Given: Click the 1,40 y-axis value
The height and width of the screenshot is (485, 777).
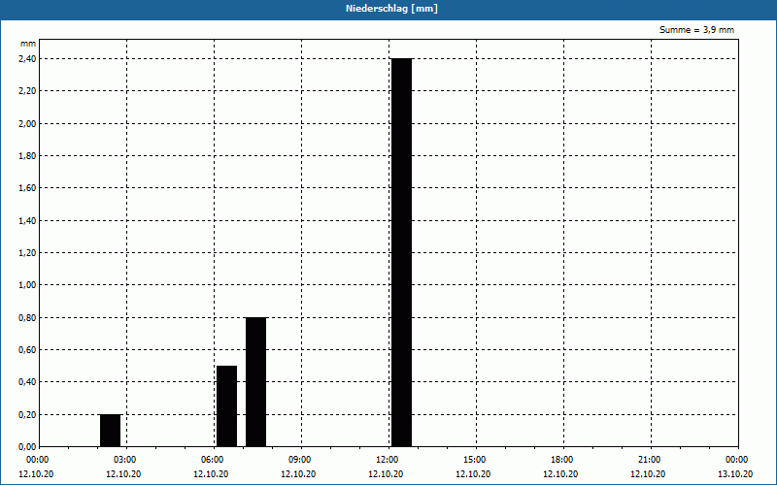Looking at the screenshot, I should click(27, 221).
